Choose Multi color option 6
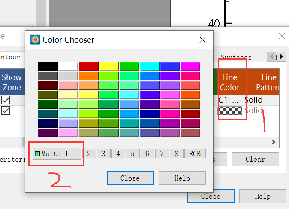Viewport: 289px width, 209px height. pyautogui.click(x=147, y=154)
